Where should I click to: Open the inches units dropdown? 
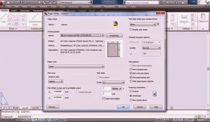[117, 88]
